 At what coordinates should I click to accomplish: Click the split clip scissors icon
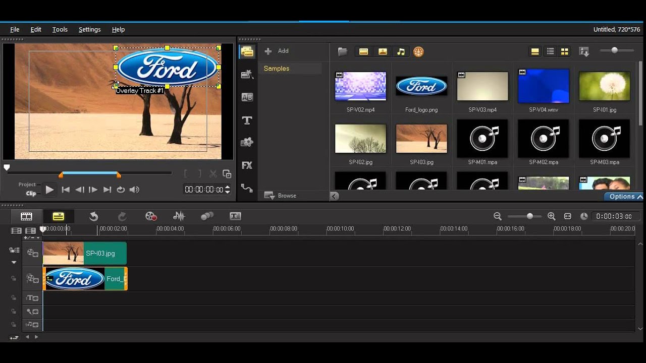[213, 174]
